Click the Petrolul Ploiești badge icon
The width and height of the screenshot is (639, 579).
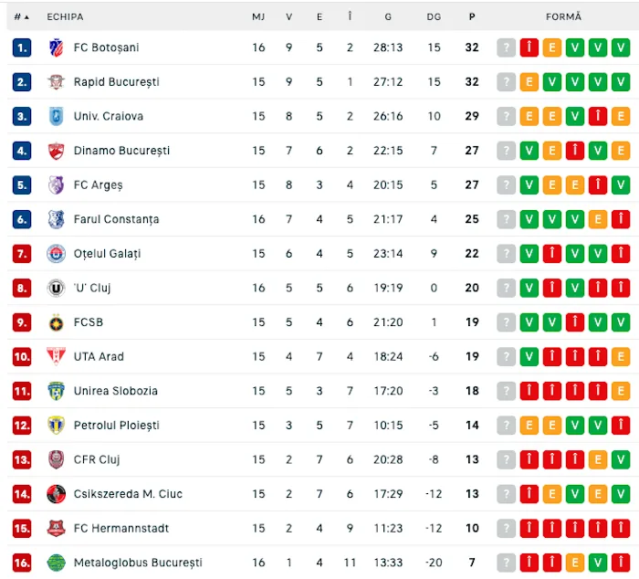pos(57,426)
